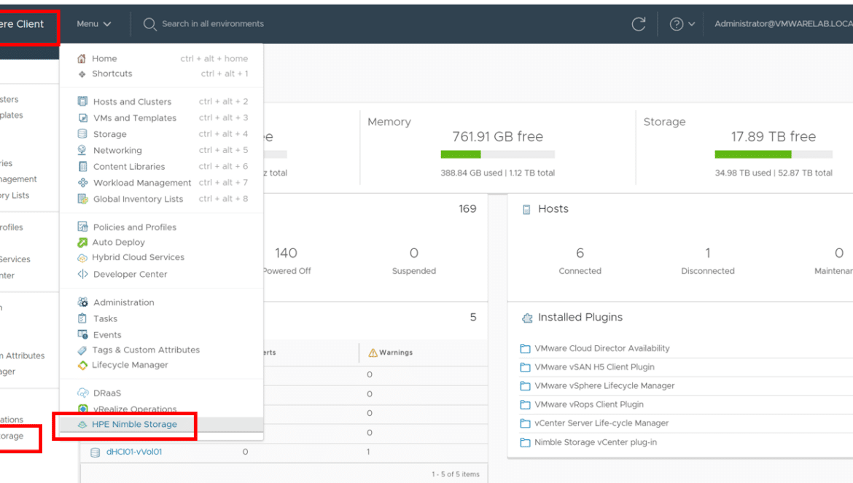Image resolution: width=853 pixels, height=483 pixels.
Task: Click the Content Libraries icon
Action: click(x=82, y=166)
